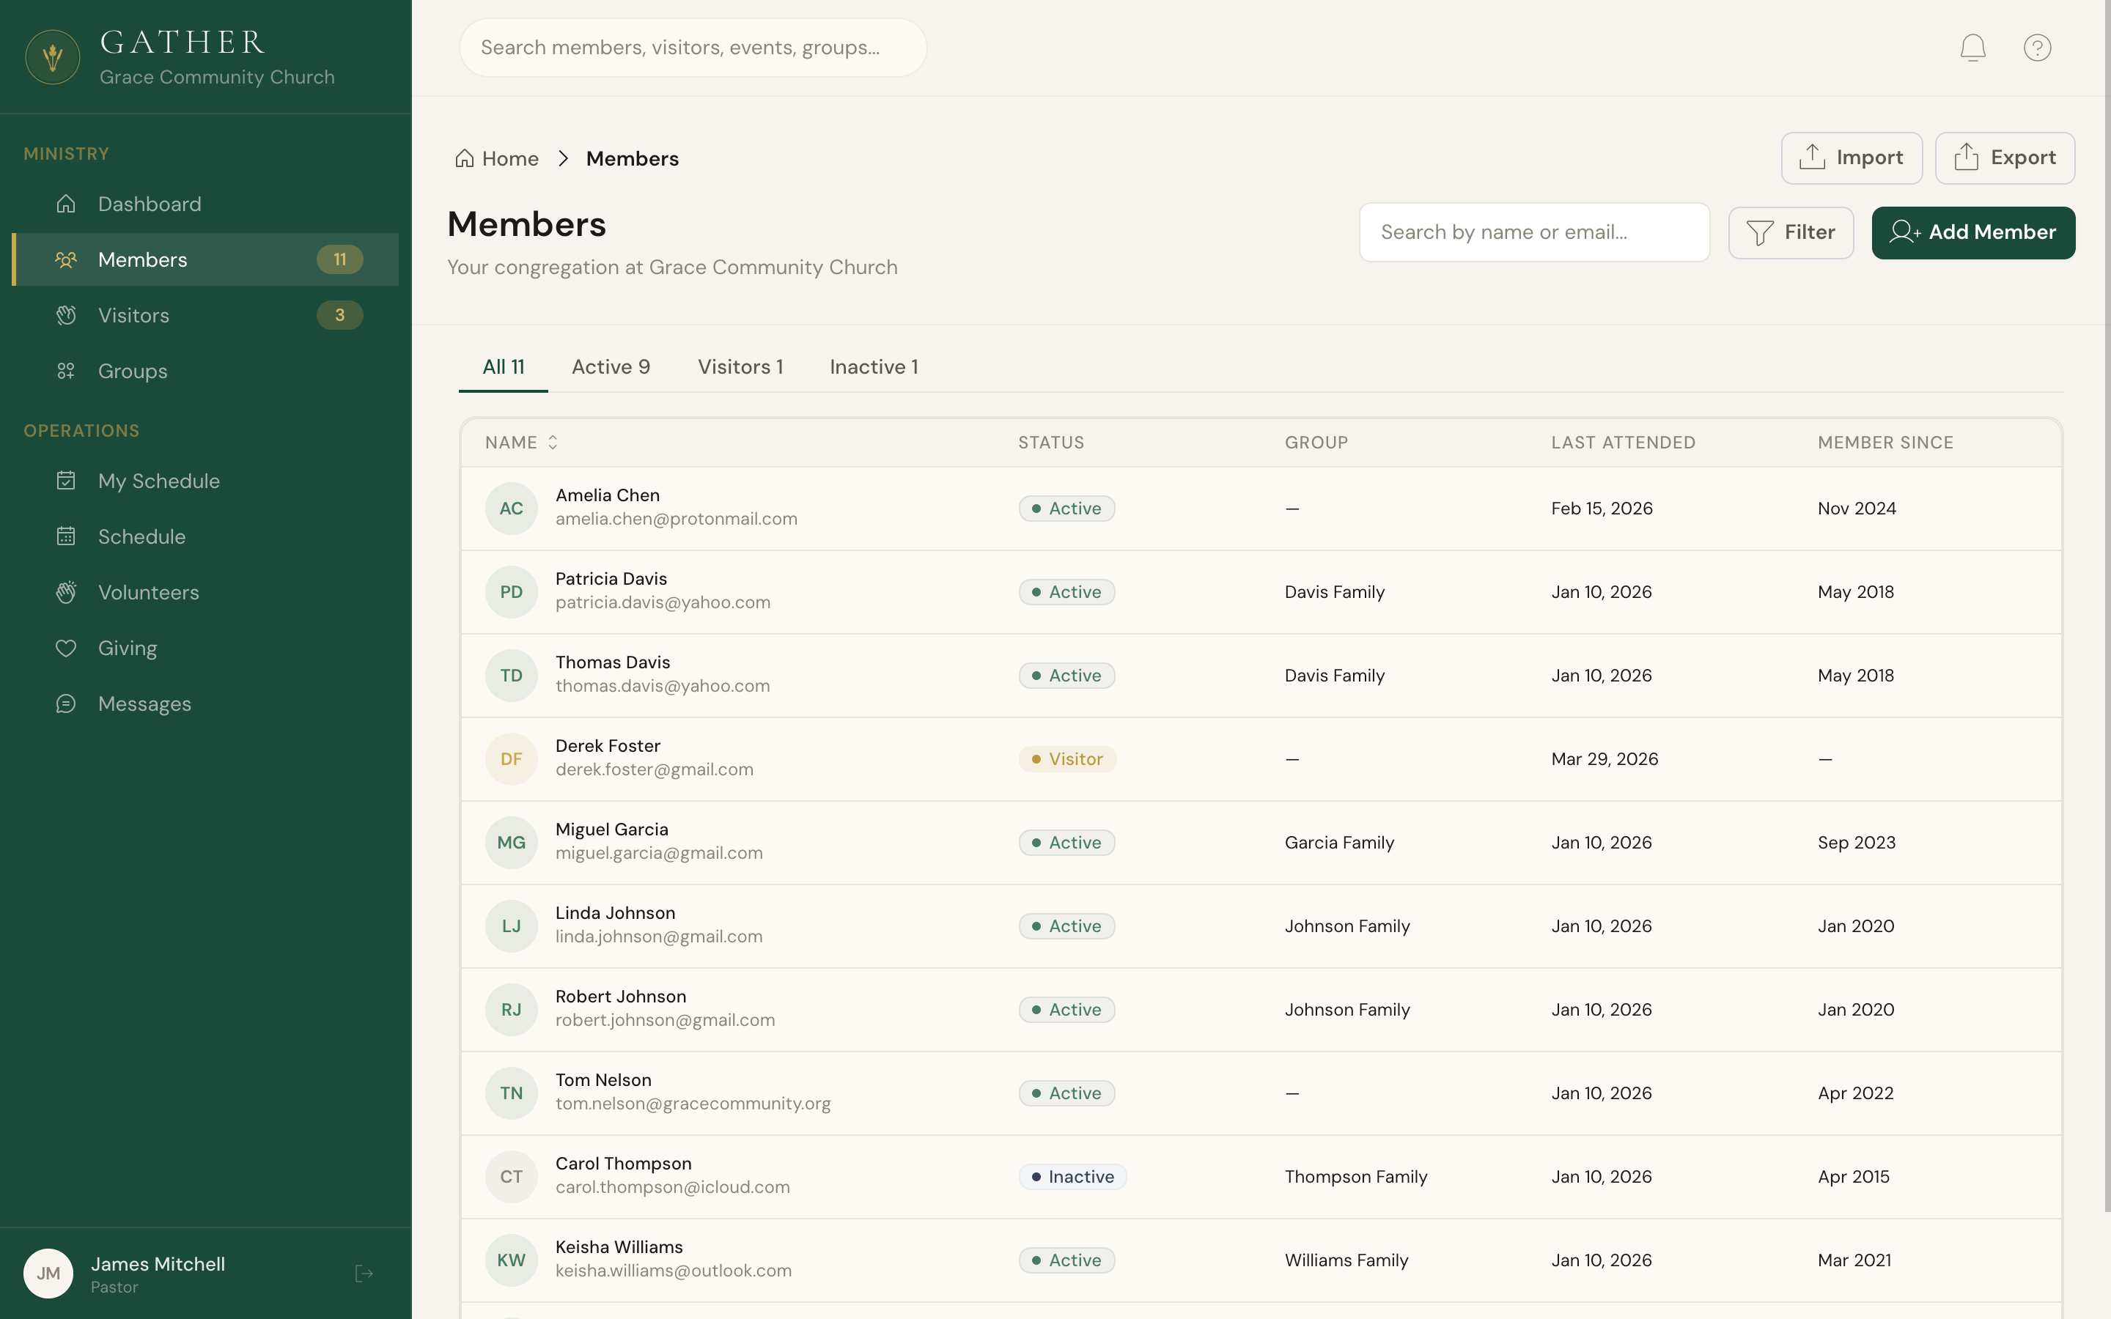Image resolution: width=2111 pixels, height=1319 pixels.
Task: Click the Add Member button
Action: pos(1973,232)
